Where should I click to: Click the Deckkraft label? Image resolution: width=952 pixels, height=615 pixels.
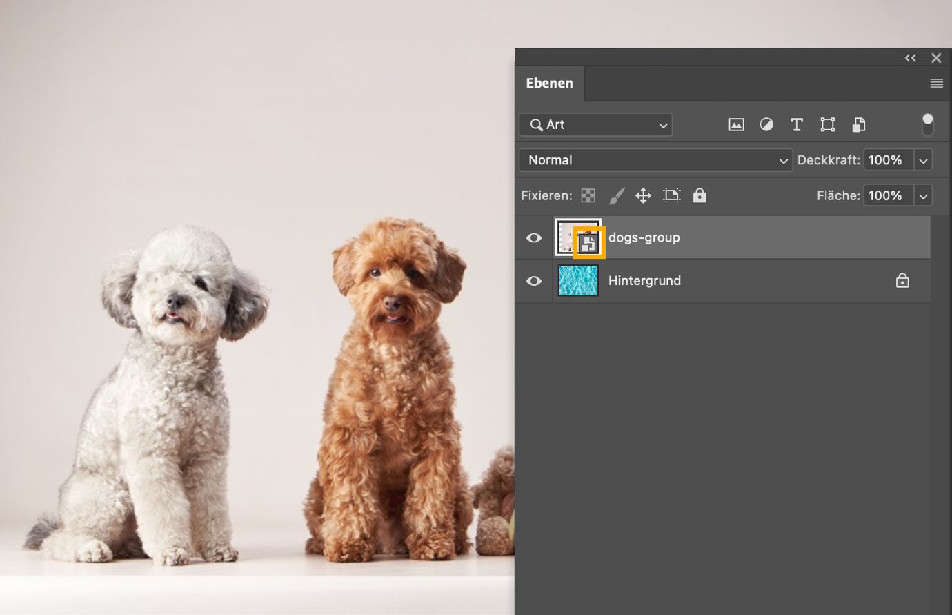point(829,160)
